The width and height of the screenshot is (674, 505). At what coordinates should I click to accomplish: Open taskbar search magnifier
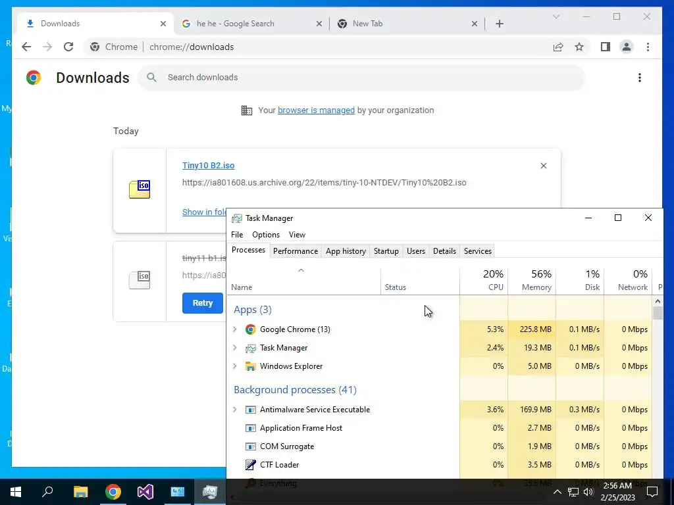click(47, 492)
